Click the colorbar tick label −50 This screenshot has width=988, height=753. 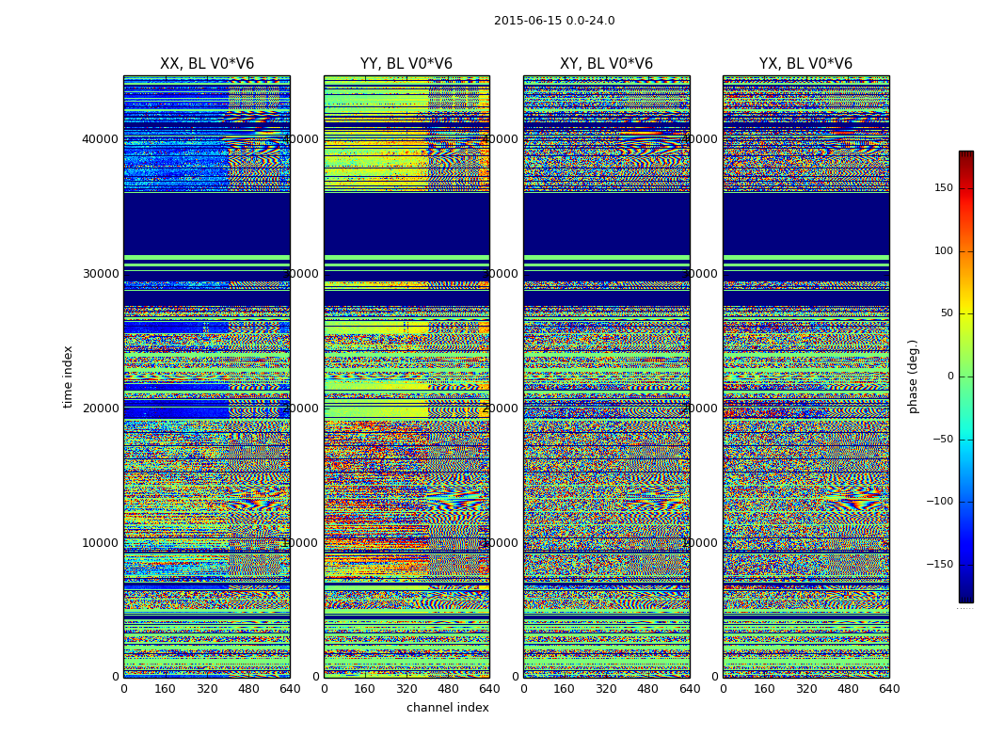(x=943, y=439)
